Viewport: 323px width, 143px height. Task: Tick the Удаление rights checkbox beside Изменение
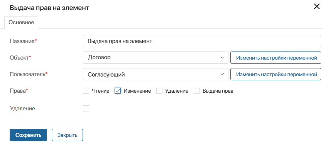(x=159, y=91)
